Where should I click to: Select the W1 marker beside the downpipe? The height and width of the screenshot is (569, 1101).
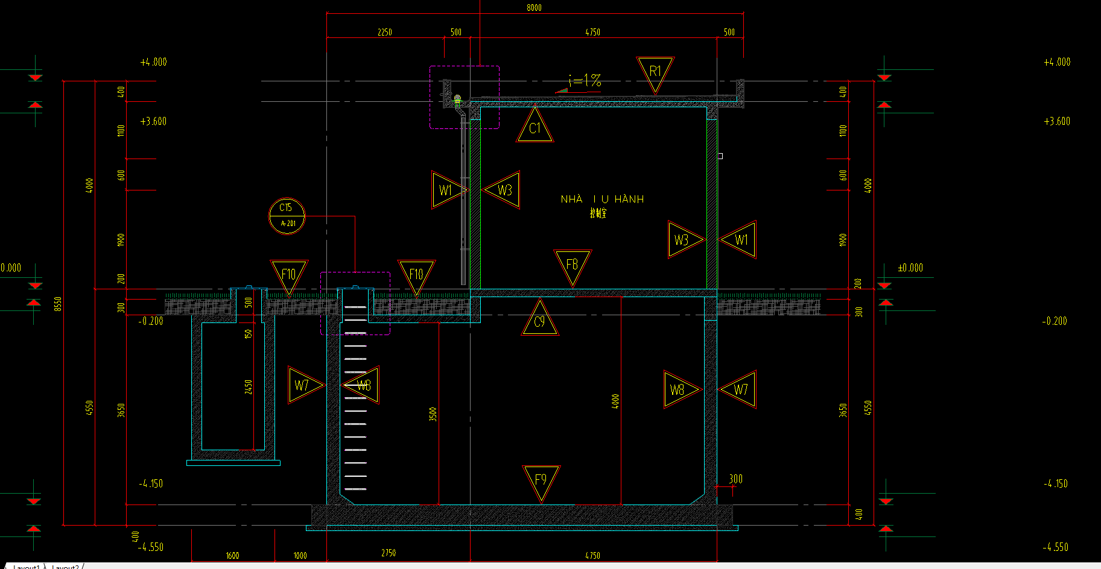point(450,190)
